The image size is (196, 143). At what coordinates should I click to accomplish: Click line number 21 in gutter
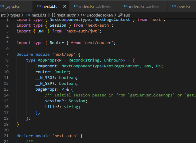click(6, 136)
